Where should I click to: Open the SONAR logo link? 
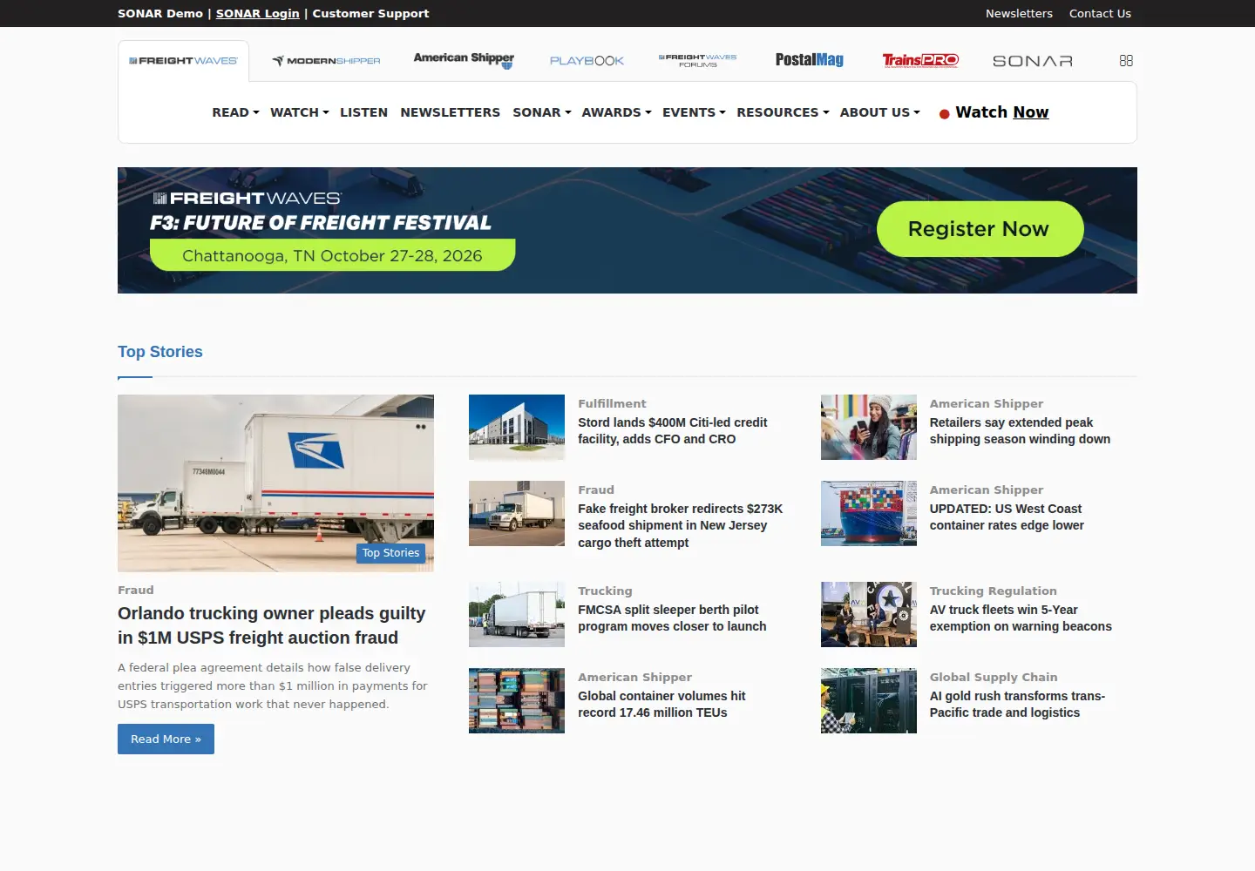pyautogui.click(x=1033, y=61)
